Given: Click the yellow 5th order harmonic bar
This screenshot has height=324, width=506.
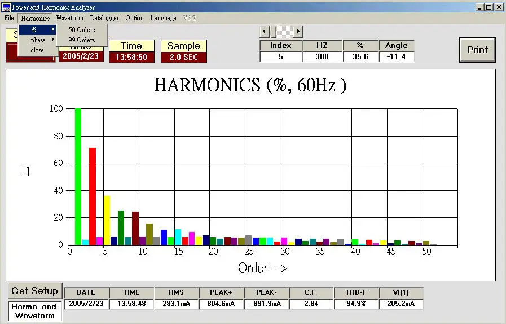Looking at the screenshot, I should tap(107, 220).
